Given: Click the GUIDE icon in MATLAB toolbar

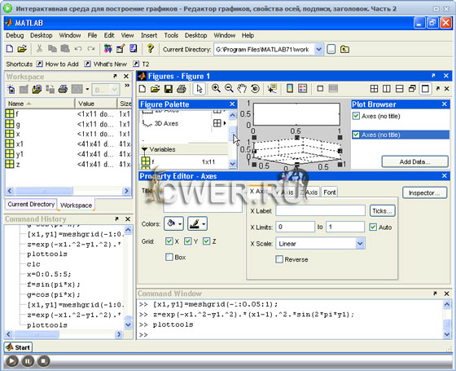Looking at the screenshot, I should (121, 49).
